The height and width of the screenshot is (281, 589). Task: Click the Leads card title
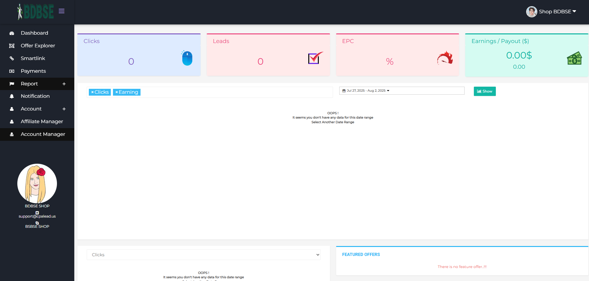[x=221, y=41]
